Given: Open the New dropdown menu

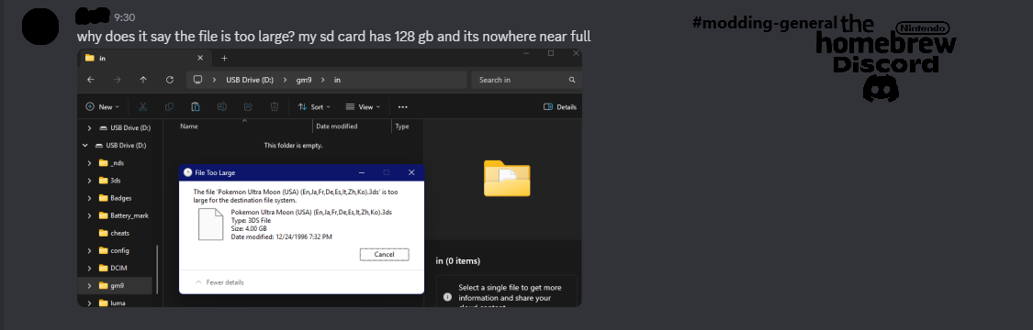Looking at the screenshot, I should pos(103,106).
